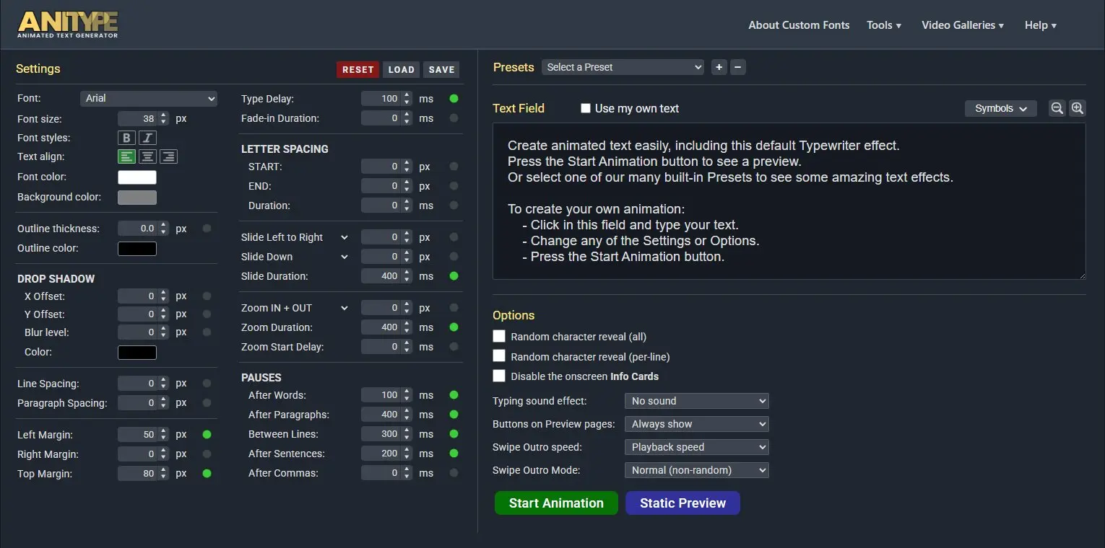Image resolution: width=1105 pixels, height=548 pixels.
Task: Select the center text align icon
Action: [147, 156]
